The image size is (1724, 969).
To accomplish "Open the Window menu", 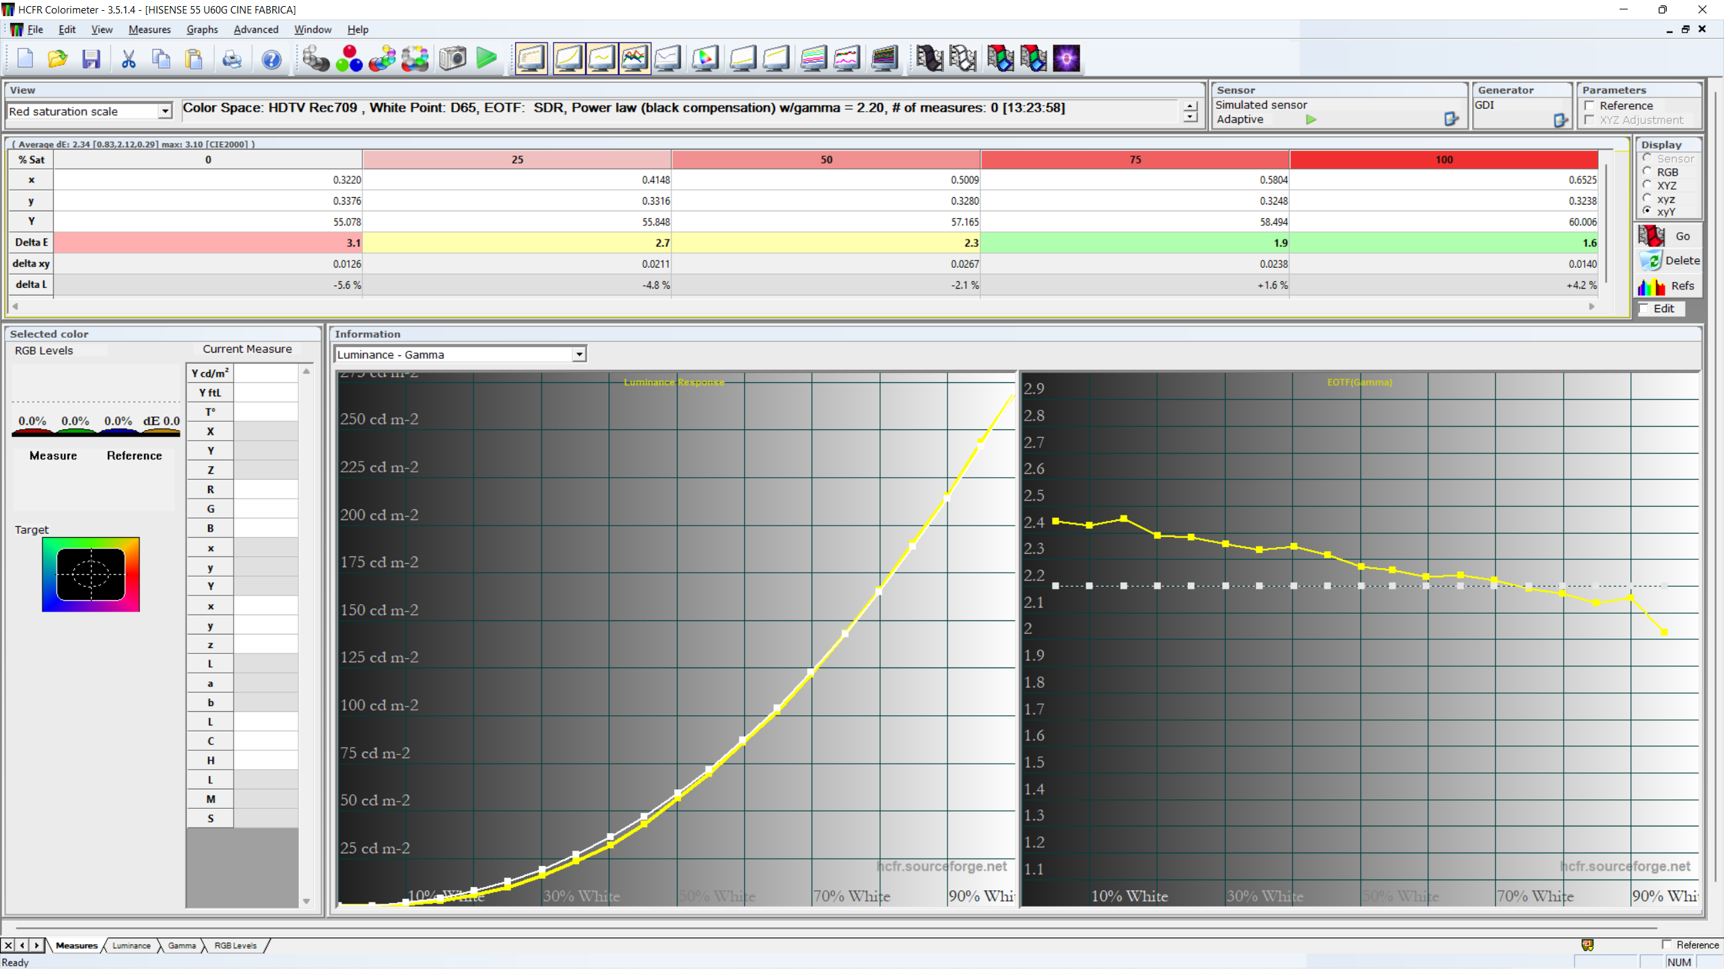I will click(x=312, y=30).
